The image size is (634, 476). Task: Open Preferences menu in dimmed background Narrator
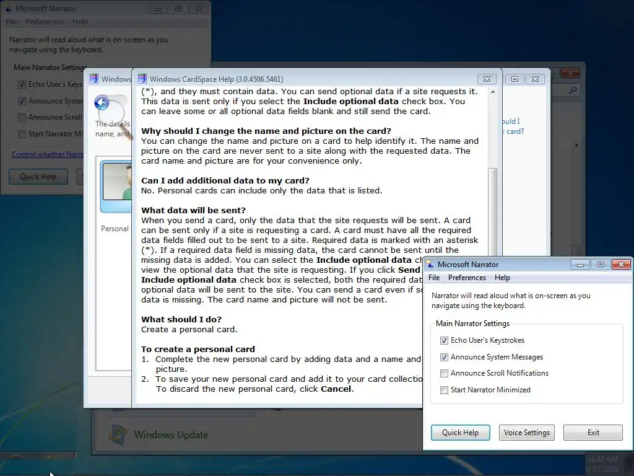pos(45,22)
